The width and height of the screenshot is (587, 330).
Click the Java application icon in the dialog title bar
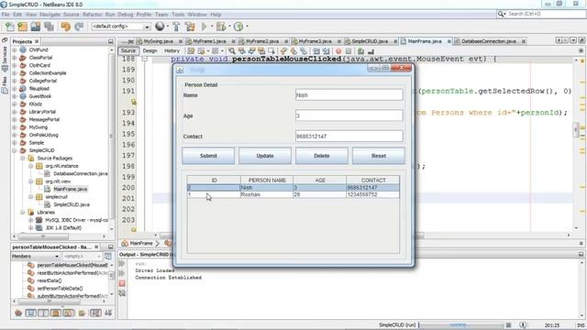[180, 70]
